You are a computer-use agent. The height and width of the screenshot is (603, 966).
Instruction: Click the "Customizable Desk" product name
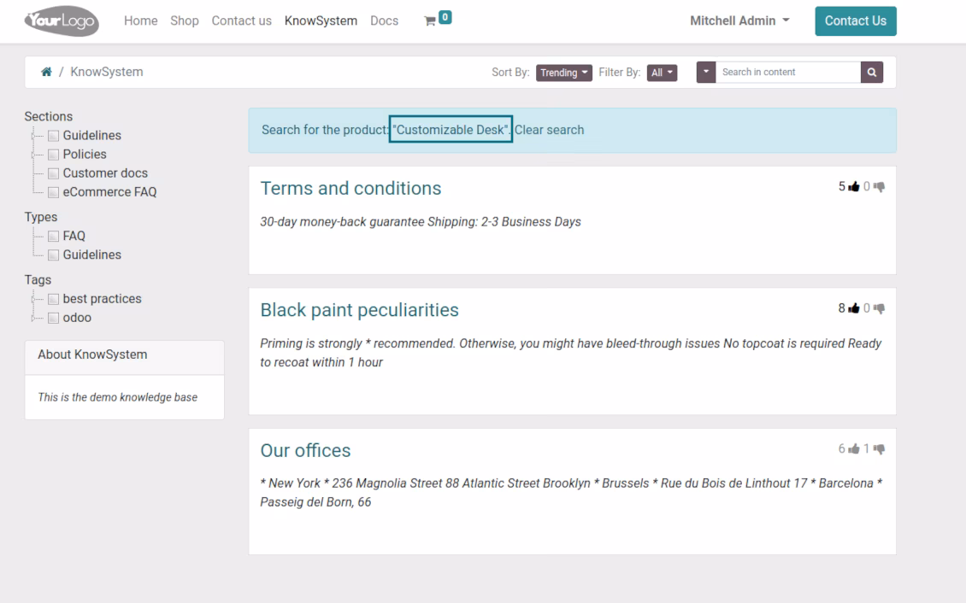point(451,130)
